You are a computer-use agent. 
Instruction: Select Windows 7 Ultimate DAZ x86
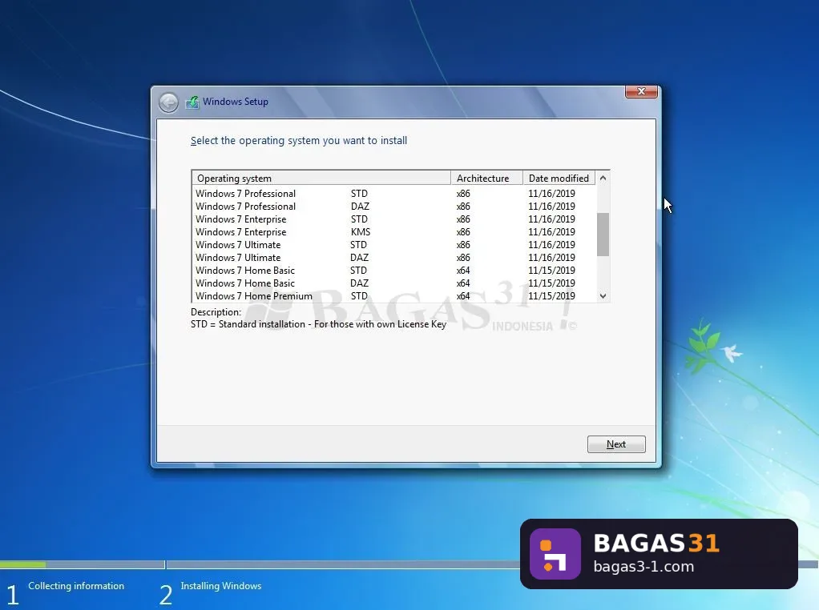[x=393, y=257]
